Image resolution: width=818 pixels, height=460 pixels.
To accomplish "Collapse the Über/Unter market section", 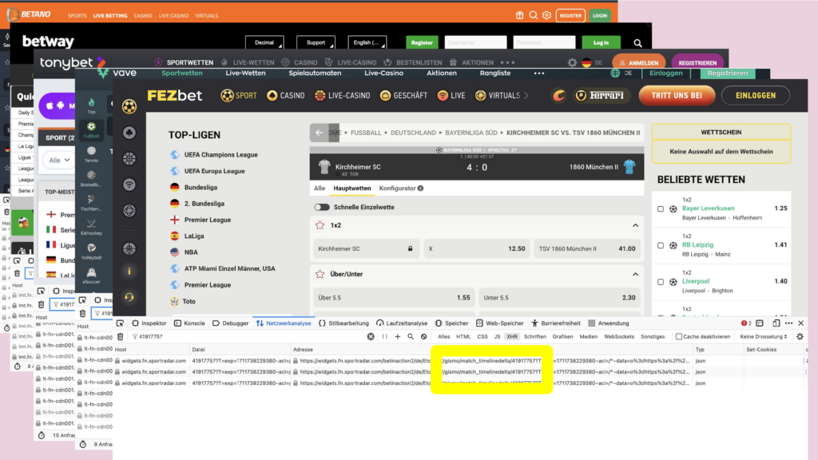I will pyautogui.click(x=635, y=274).
